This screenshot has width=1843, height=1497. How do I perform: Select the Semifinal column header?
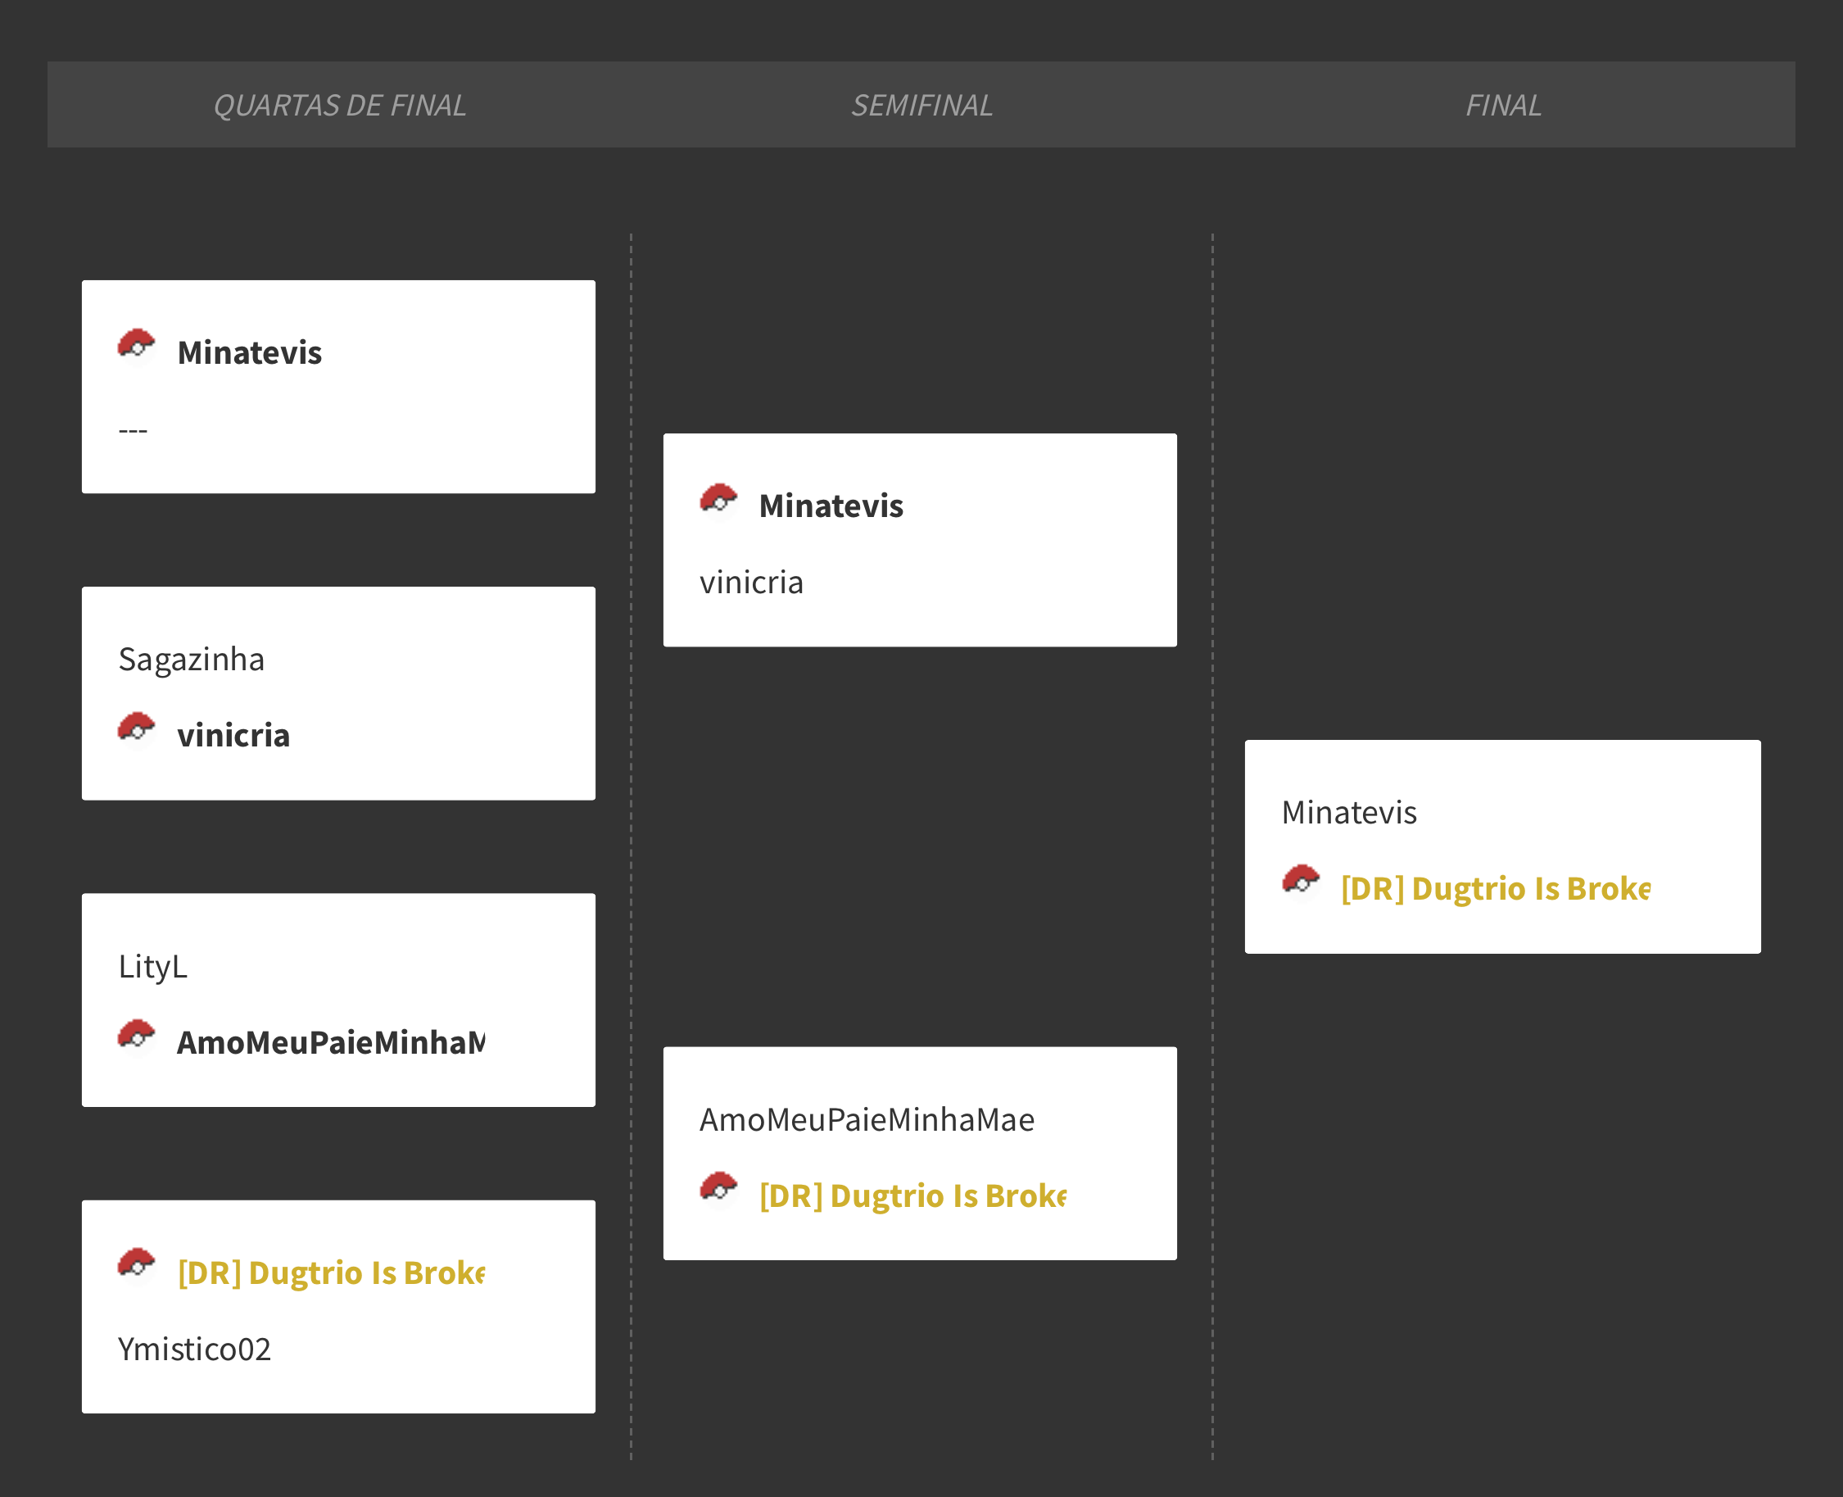coord(921,105)
